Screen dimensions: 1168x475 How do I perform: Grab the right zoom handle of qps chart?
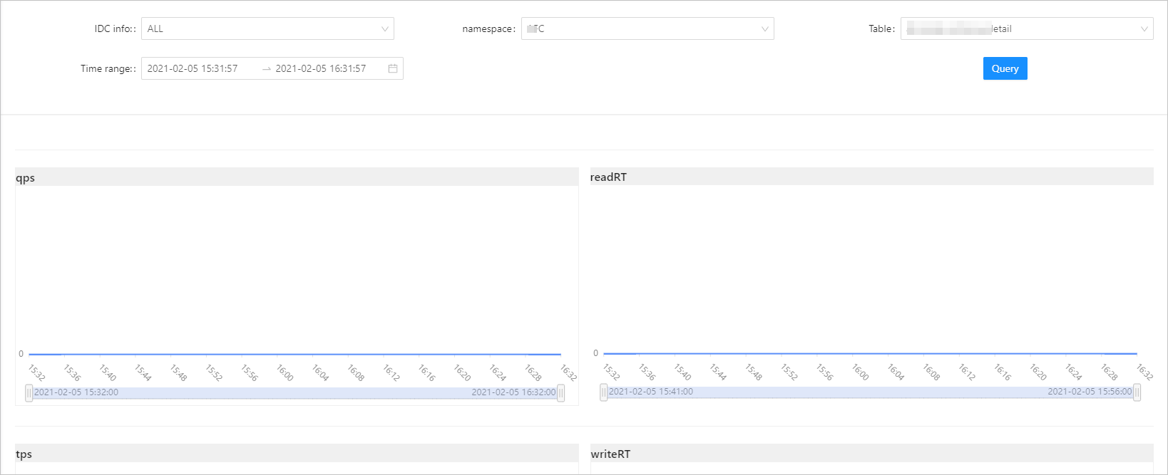click(561, 392)
